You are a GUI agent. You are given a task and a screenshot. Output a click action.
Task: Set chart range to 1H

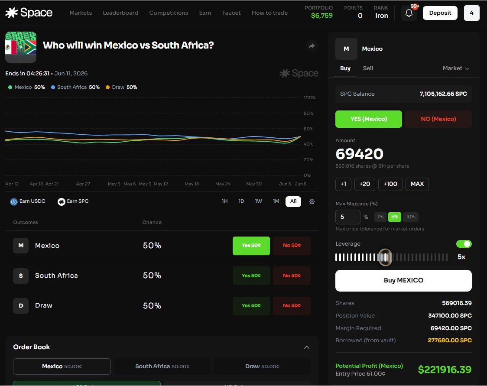(x=224, y=201)
